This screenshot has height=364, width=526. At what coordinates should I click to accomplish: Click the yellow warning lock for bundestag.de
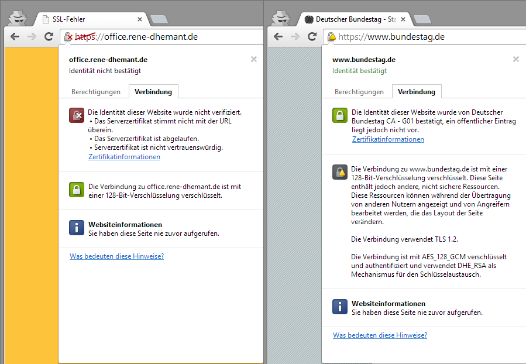(332, 37)
